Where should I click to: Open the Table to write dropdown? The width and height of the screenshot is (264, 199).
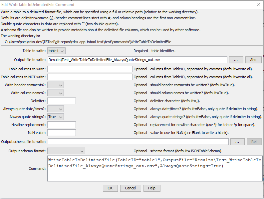point(56,51)
